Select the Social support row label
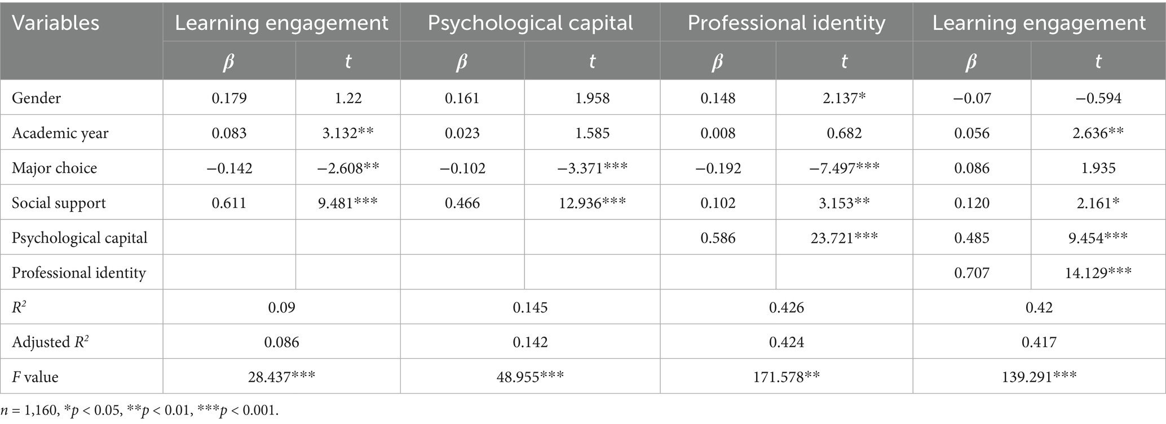Image resolution: width=1166 pixels, height=424 pixels. (59, 203)
